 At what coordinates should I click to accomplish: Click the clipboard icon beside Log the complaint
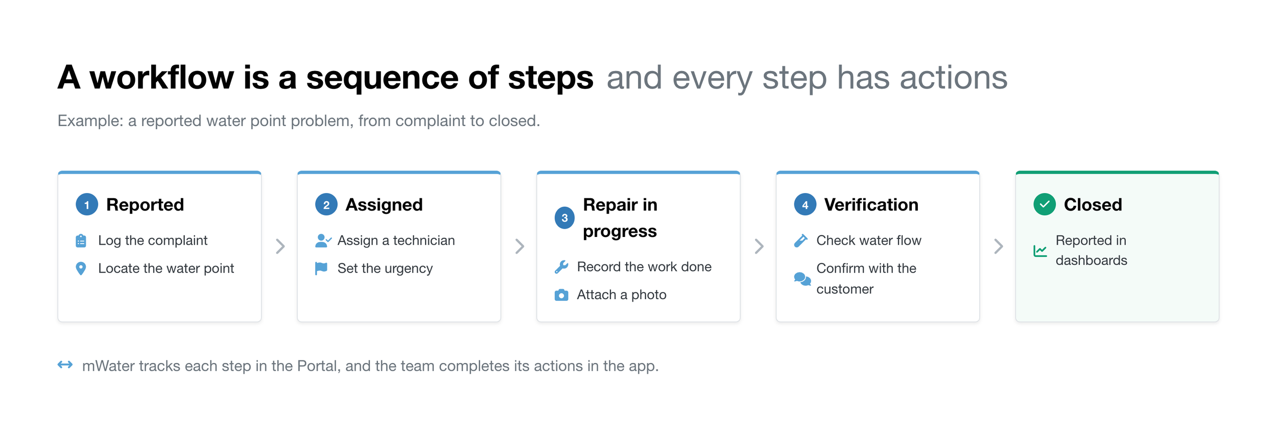pyautogui.click(x=81, y=240)
